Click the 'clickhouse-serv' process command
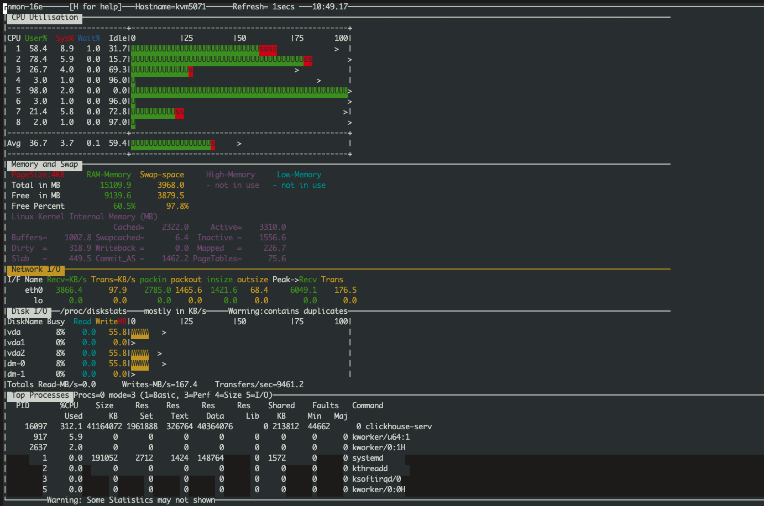The height and width of the screenshot is (506, 764). (x=399, y=426)
